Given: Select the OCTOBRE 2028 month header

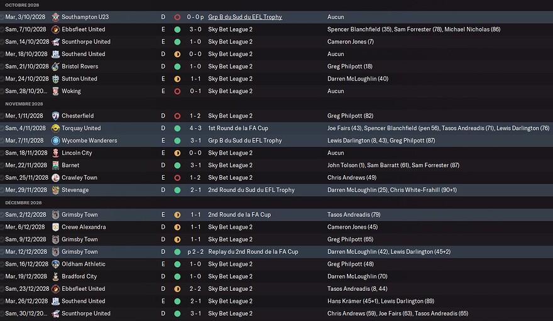Looking at the screenshot, I should pyautogui.click(x=22, y=5).
